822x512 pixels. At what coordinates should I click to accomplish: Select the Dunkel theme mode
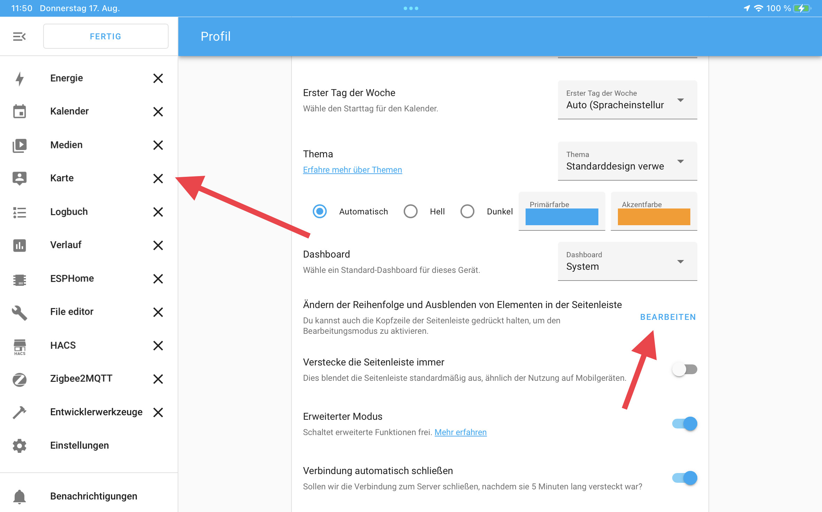(x=467, y=211)
